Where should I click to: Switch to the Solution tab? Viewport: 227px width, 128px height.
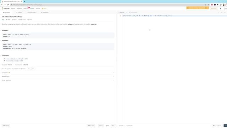(19, 12)
